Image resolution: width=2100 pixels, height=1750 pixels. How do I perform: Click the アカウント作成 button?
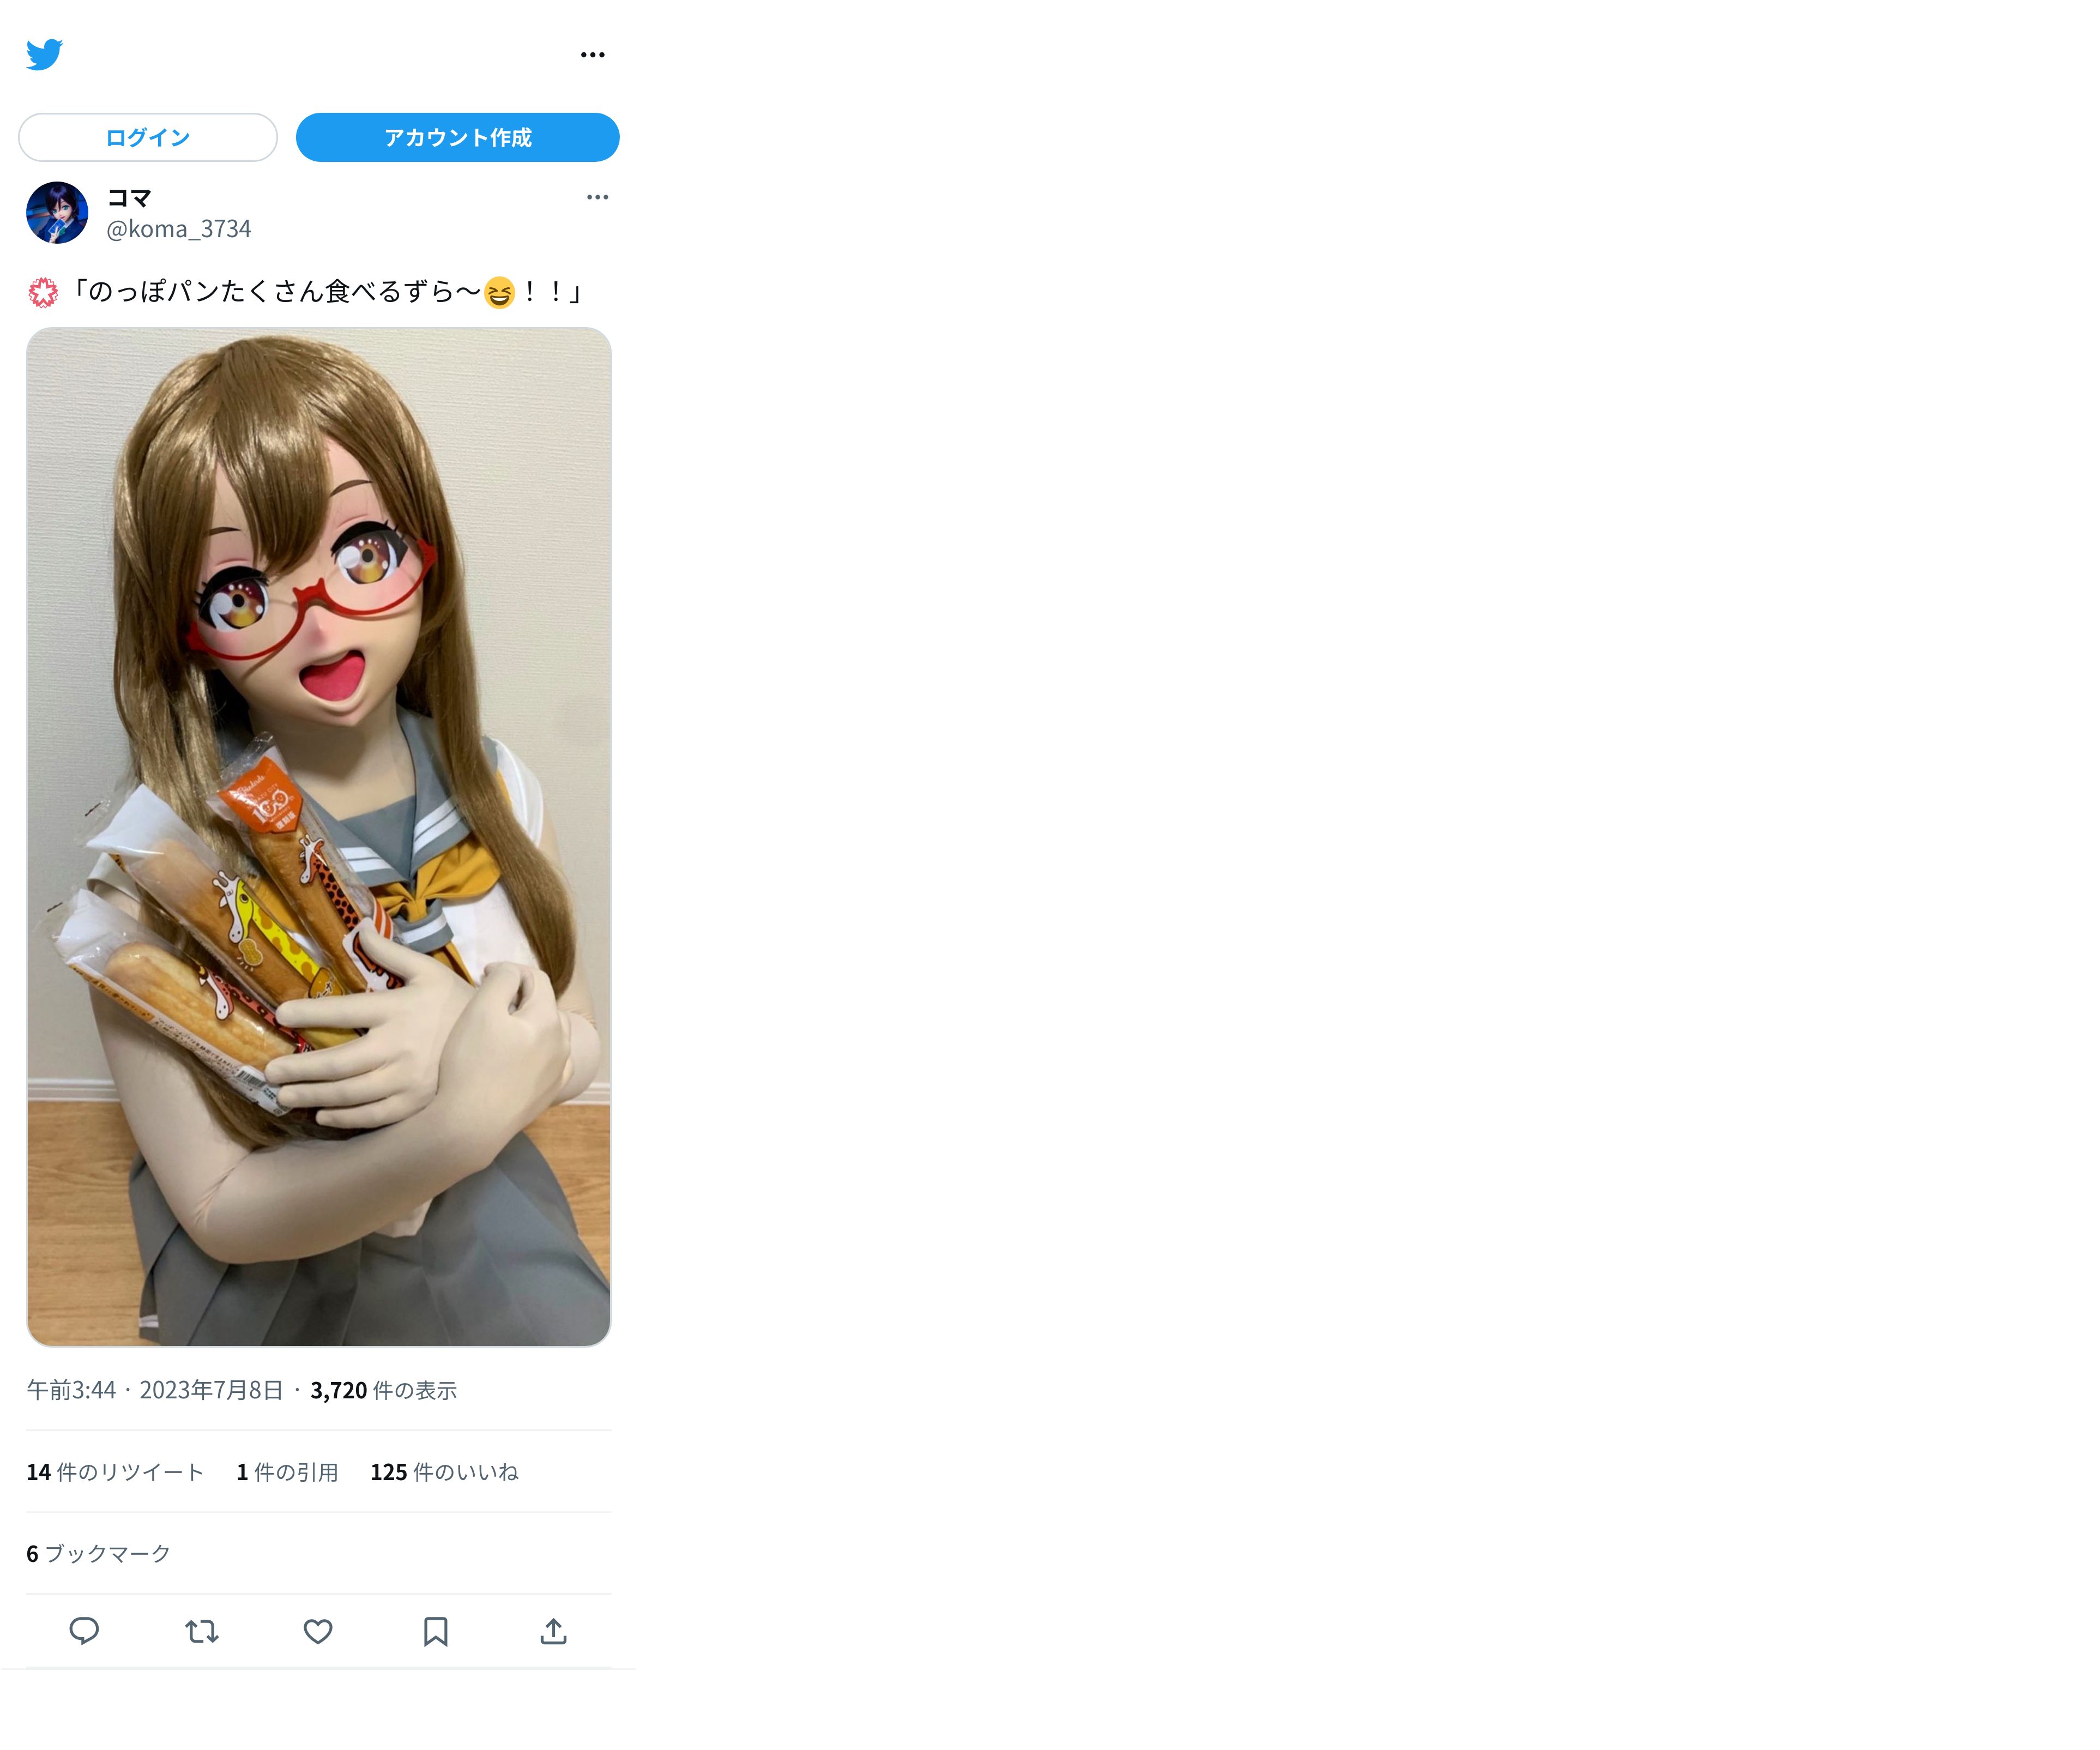(x=457, y=137)
